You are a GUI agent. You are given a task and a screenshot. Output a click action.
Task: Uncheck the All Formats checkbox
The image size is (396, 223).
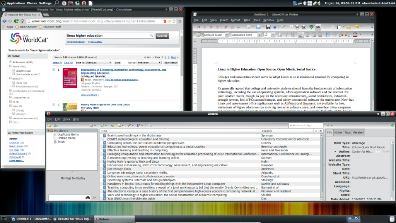click(x=10, y=62)
